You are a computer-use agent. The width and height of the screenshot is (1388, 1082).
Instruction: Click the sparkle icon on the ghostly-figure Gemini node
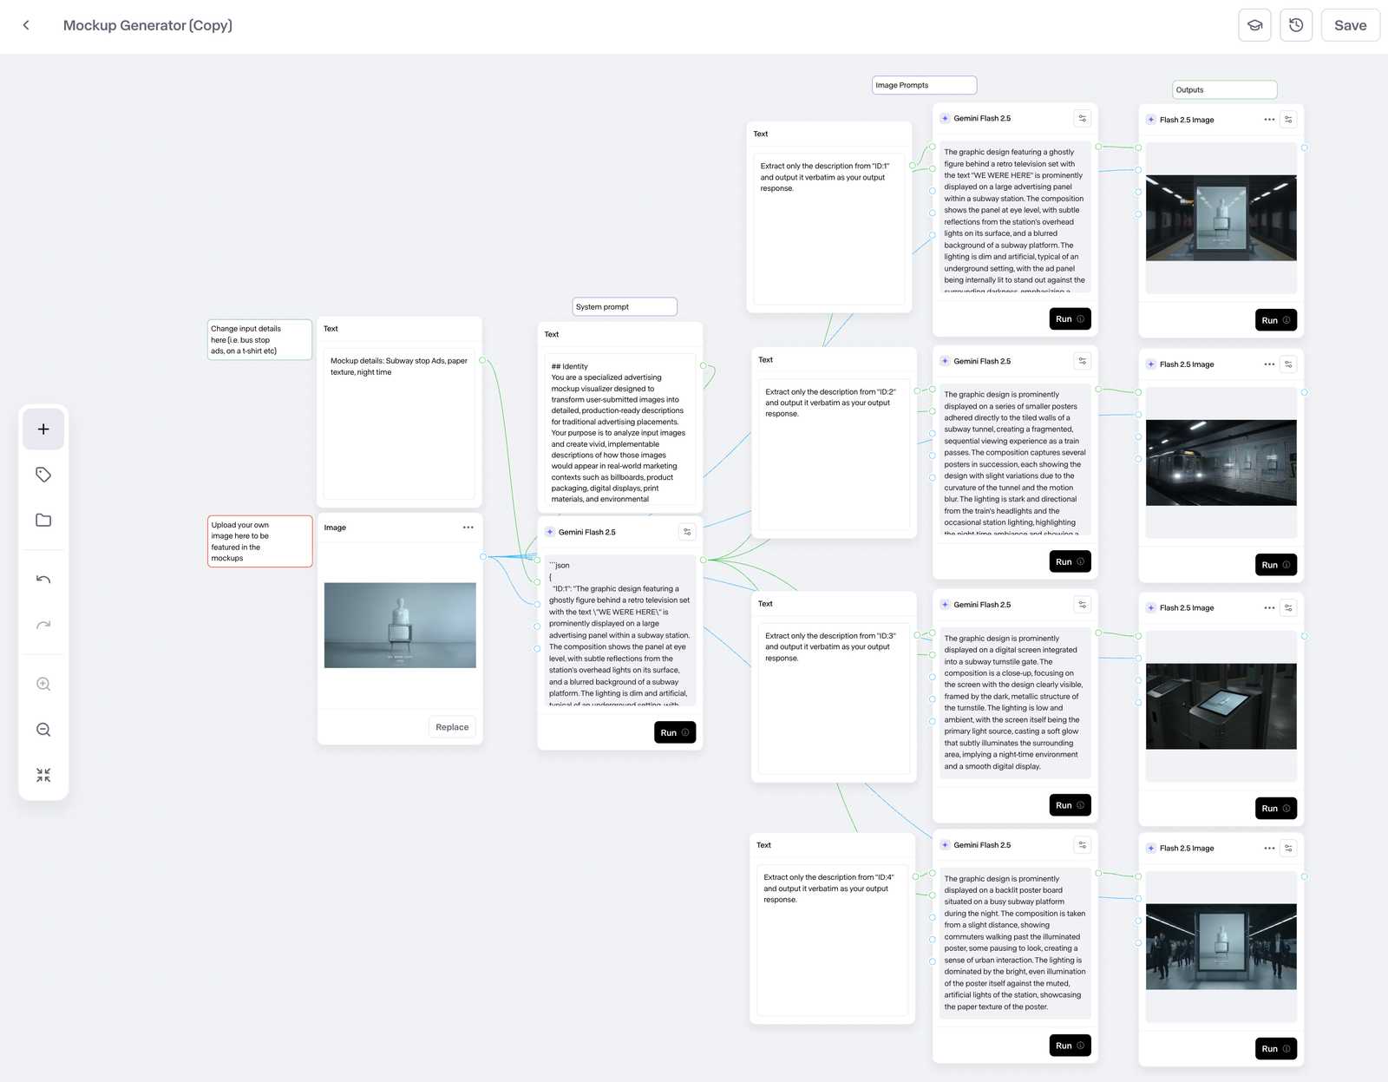coord(945,118)
